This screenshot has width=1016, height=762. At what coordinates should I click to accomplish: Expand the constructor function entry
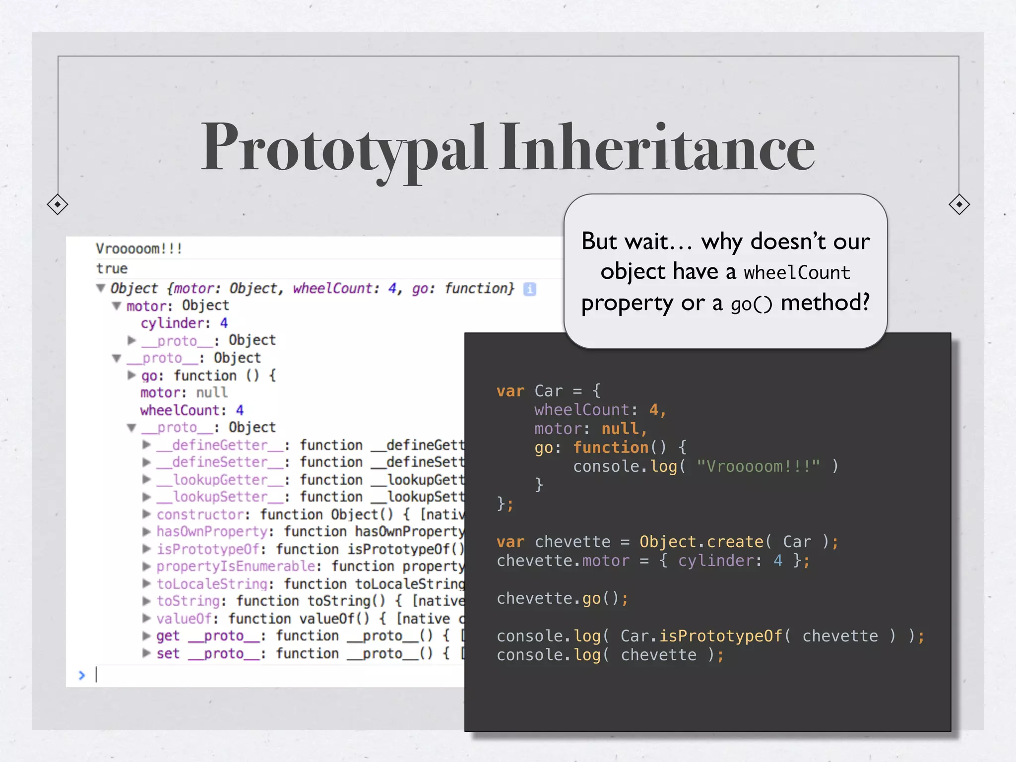(147, 514)
